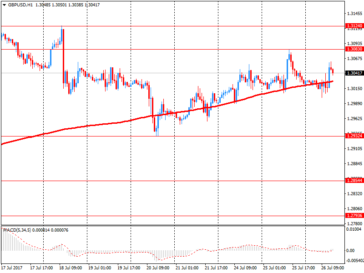
Task: Select the 21 Jul 17:00 time axis label
Action: pyautogui.click(x=216, y=268)
